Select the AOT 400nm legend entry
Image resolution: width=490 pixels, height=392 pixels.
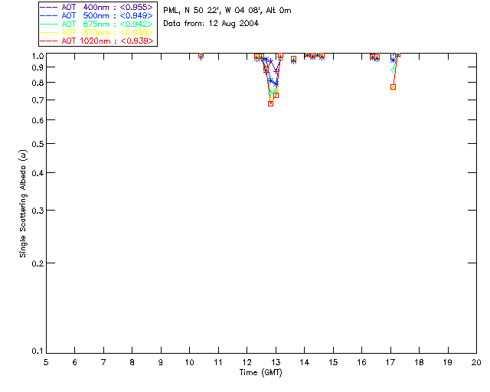96,7
